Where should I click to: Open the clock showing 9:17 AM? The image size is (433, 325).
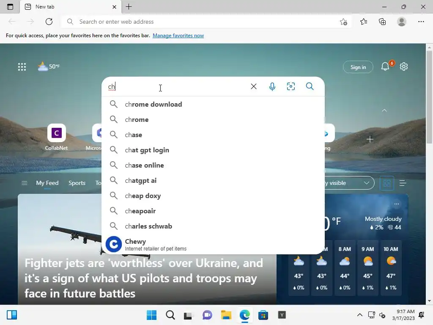point(403,315)
